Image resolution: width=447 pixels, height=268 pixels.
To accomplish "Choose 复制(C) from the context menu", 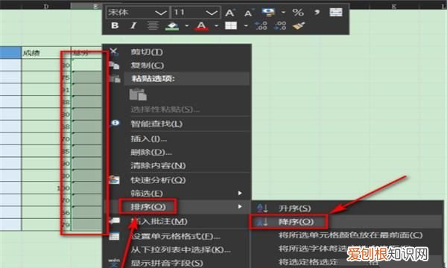I will [148, 66].
